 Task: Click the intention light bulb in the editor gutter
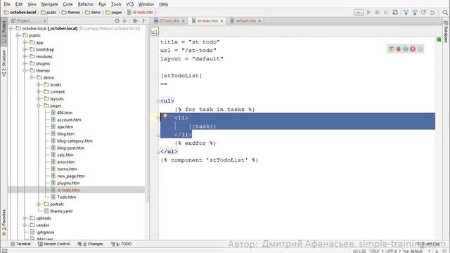[x=165, y=116]
